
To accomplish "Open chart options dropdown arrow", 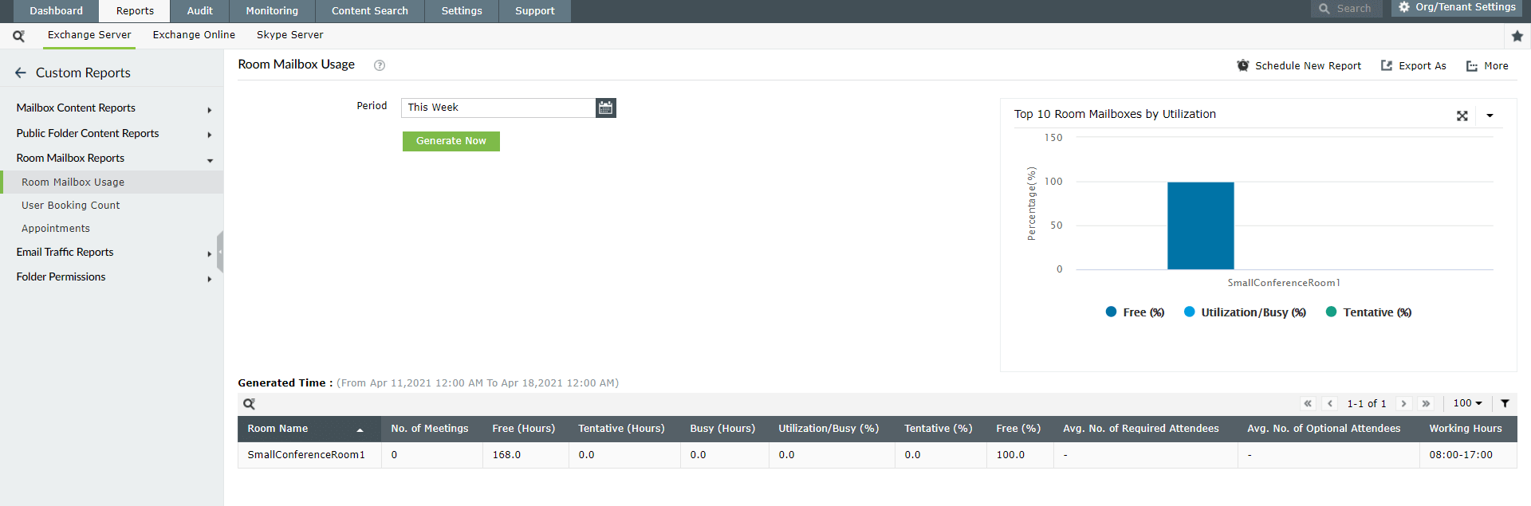I will [1490, 116].
